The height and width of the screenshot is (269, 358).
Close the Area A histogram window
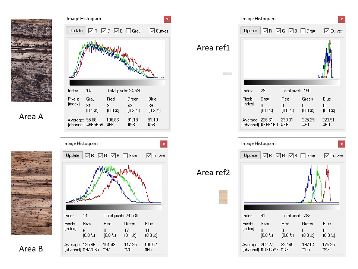coord(167,19)
